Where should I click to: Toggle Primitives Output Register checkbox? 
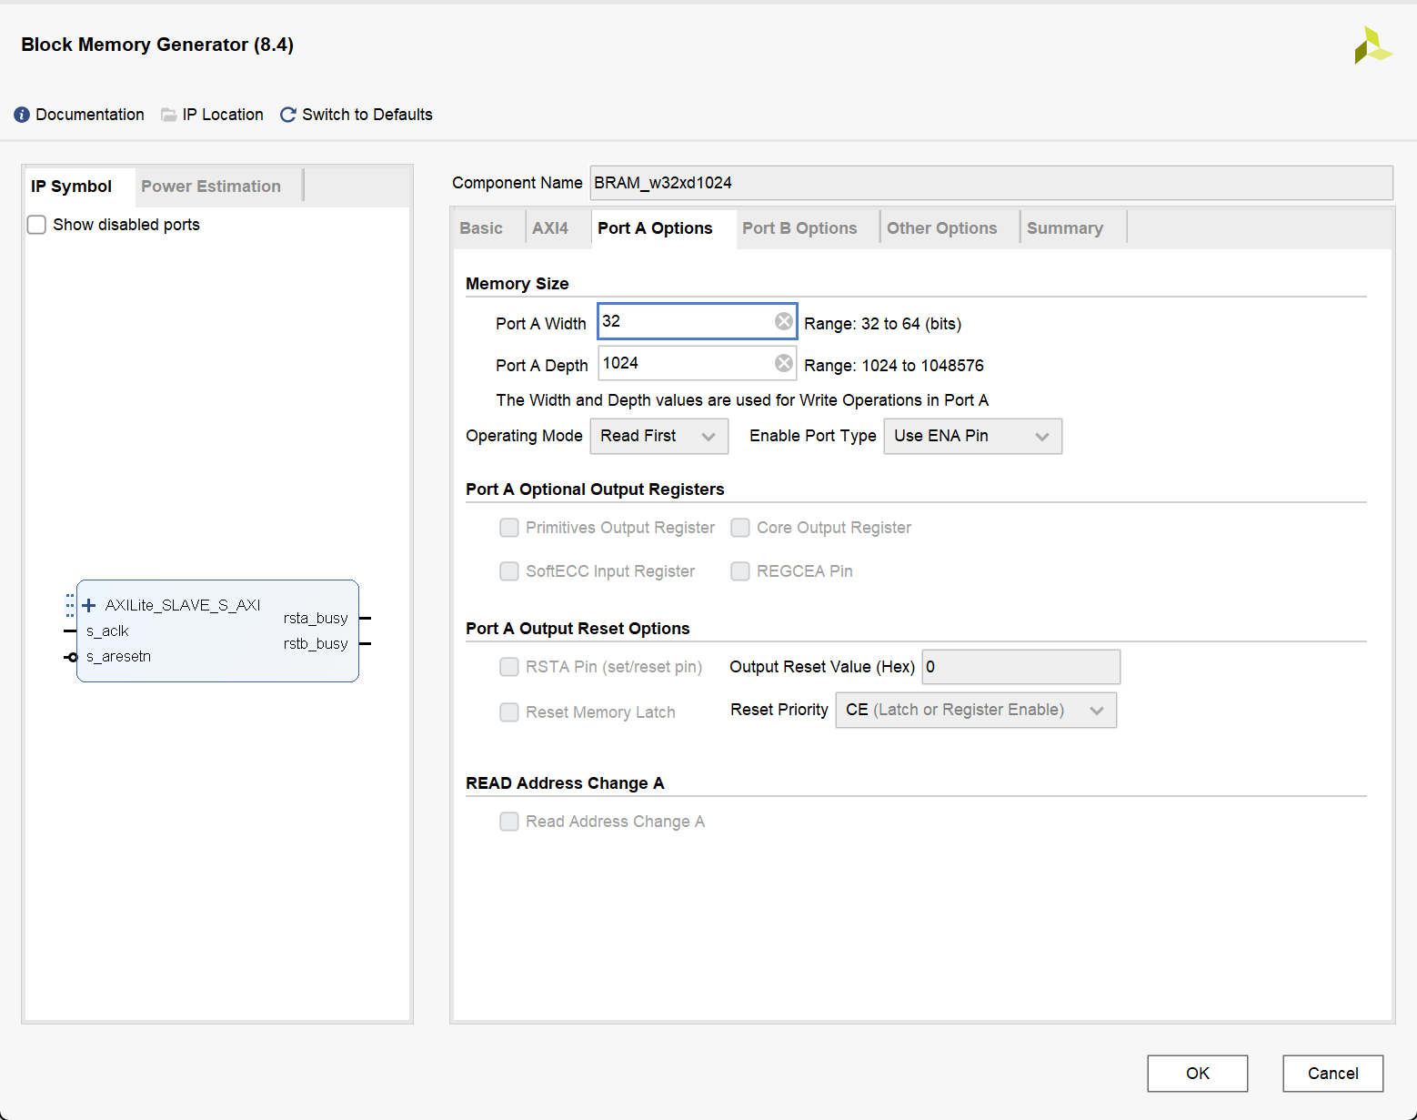[x=509, y=528]
